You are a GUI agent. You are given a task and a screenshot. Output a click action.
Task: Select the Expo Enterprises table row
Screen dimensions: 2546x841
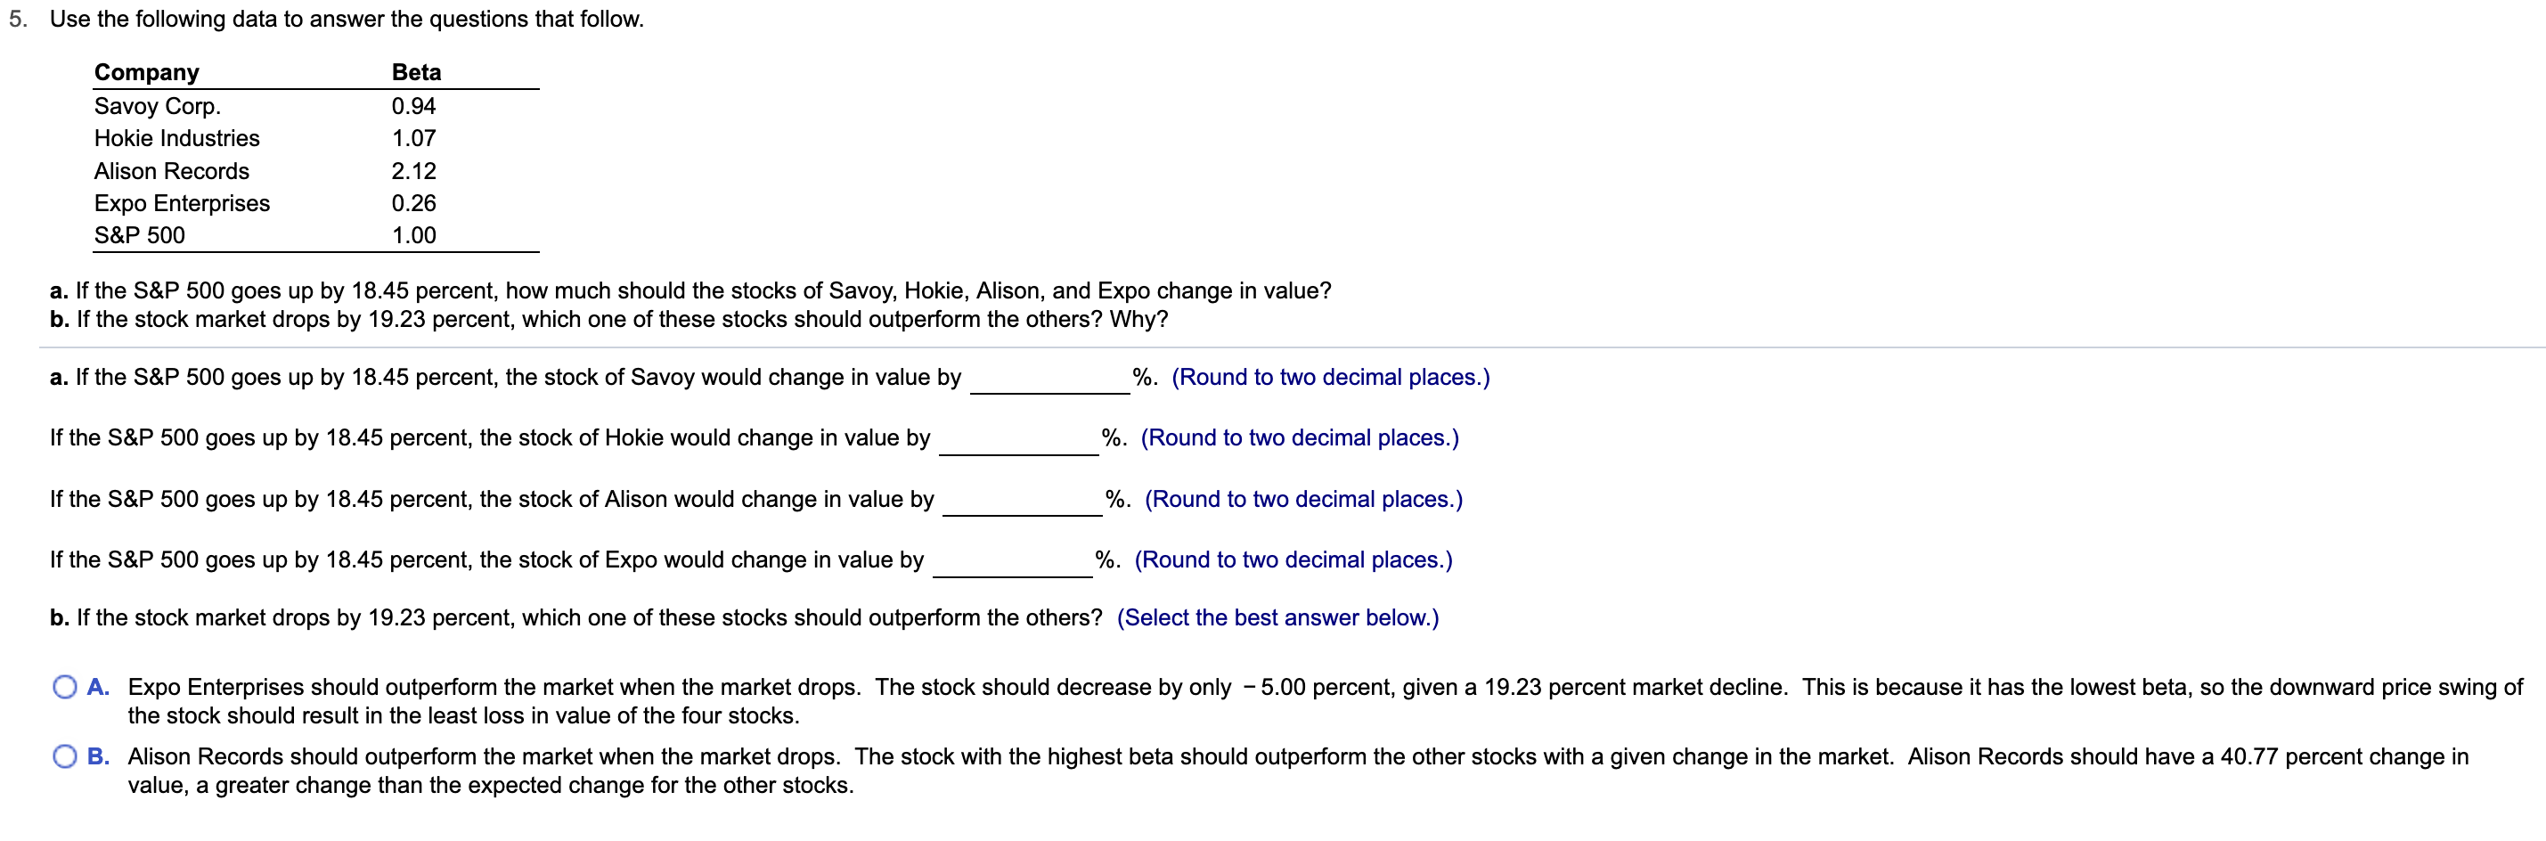tap(182, 204)
